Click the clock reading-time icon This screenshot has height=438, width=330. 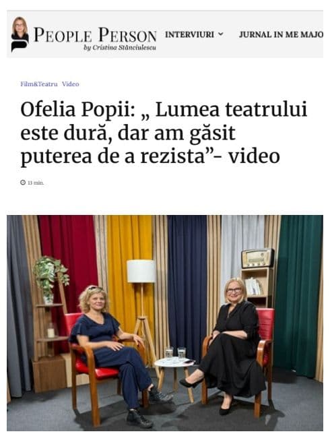23,183
